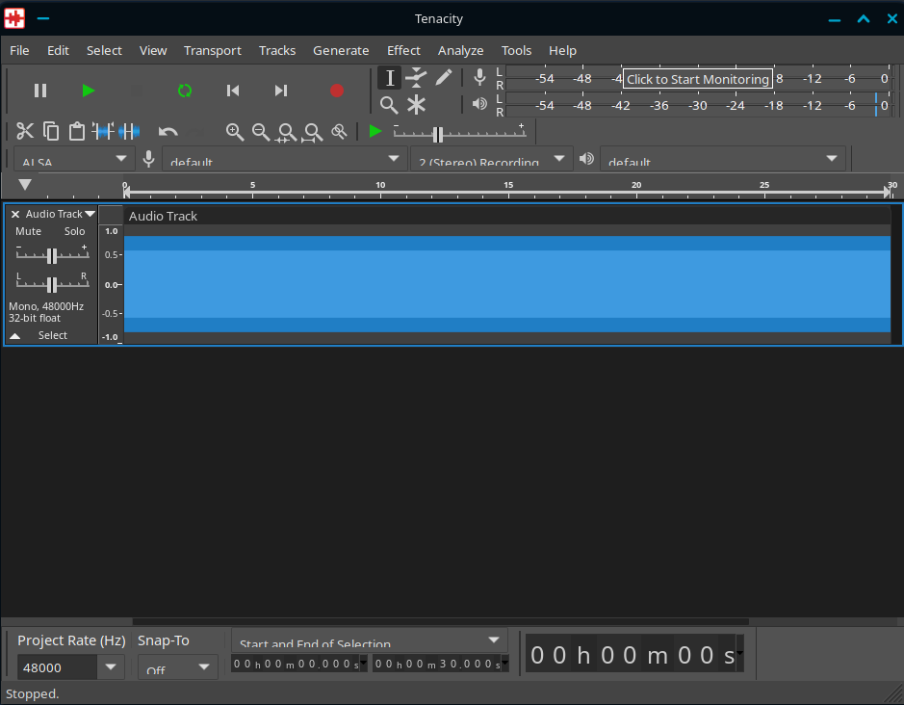Viewport: 904px width, 705px height.
Task: Toggle Mute on the Audio Track
Action: [x=29, y=231]
